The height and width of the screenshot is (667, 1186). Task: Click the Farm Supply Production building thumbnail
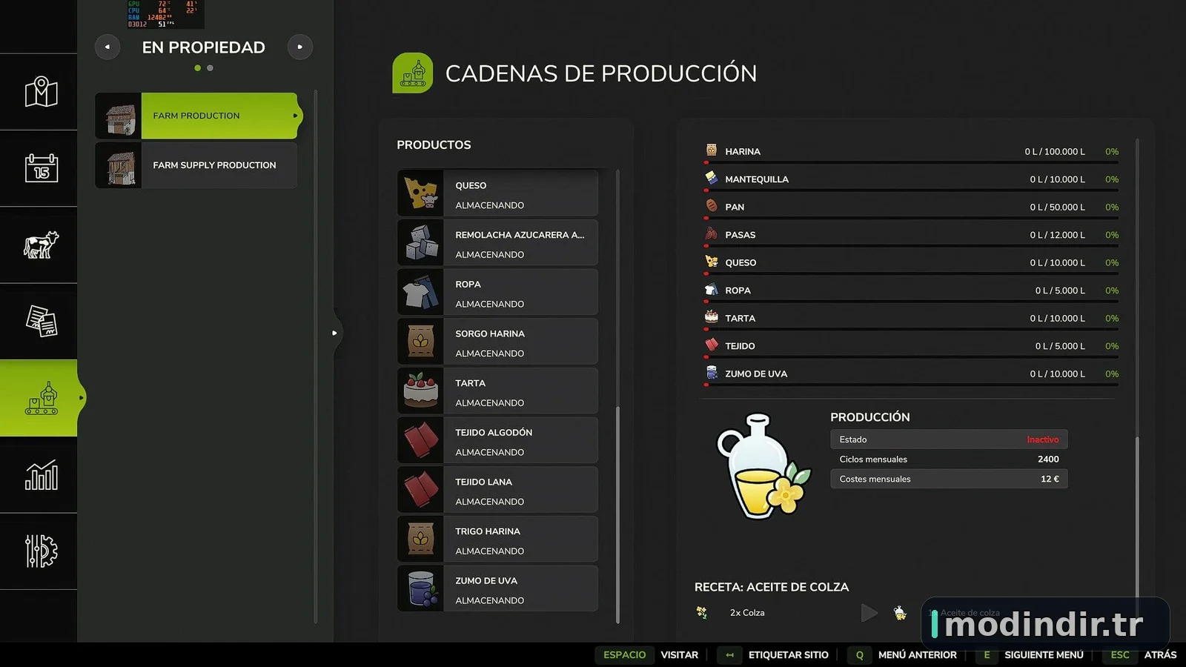click(x=119, y=165)
